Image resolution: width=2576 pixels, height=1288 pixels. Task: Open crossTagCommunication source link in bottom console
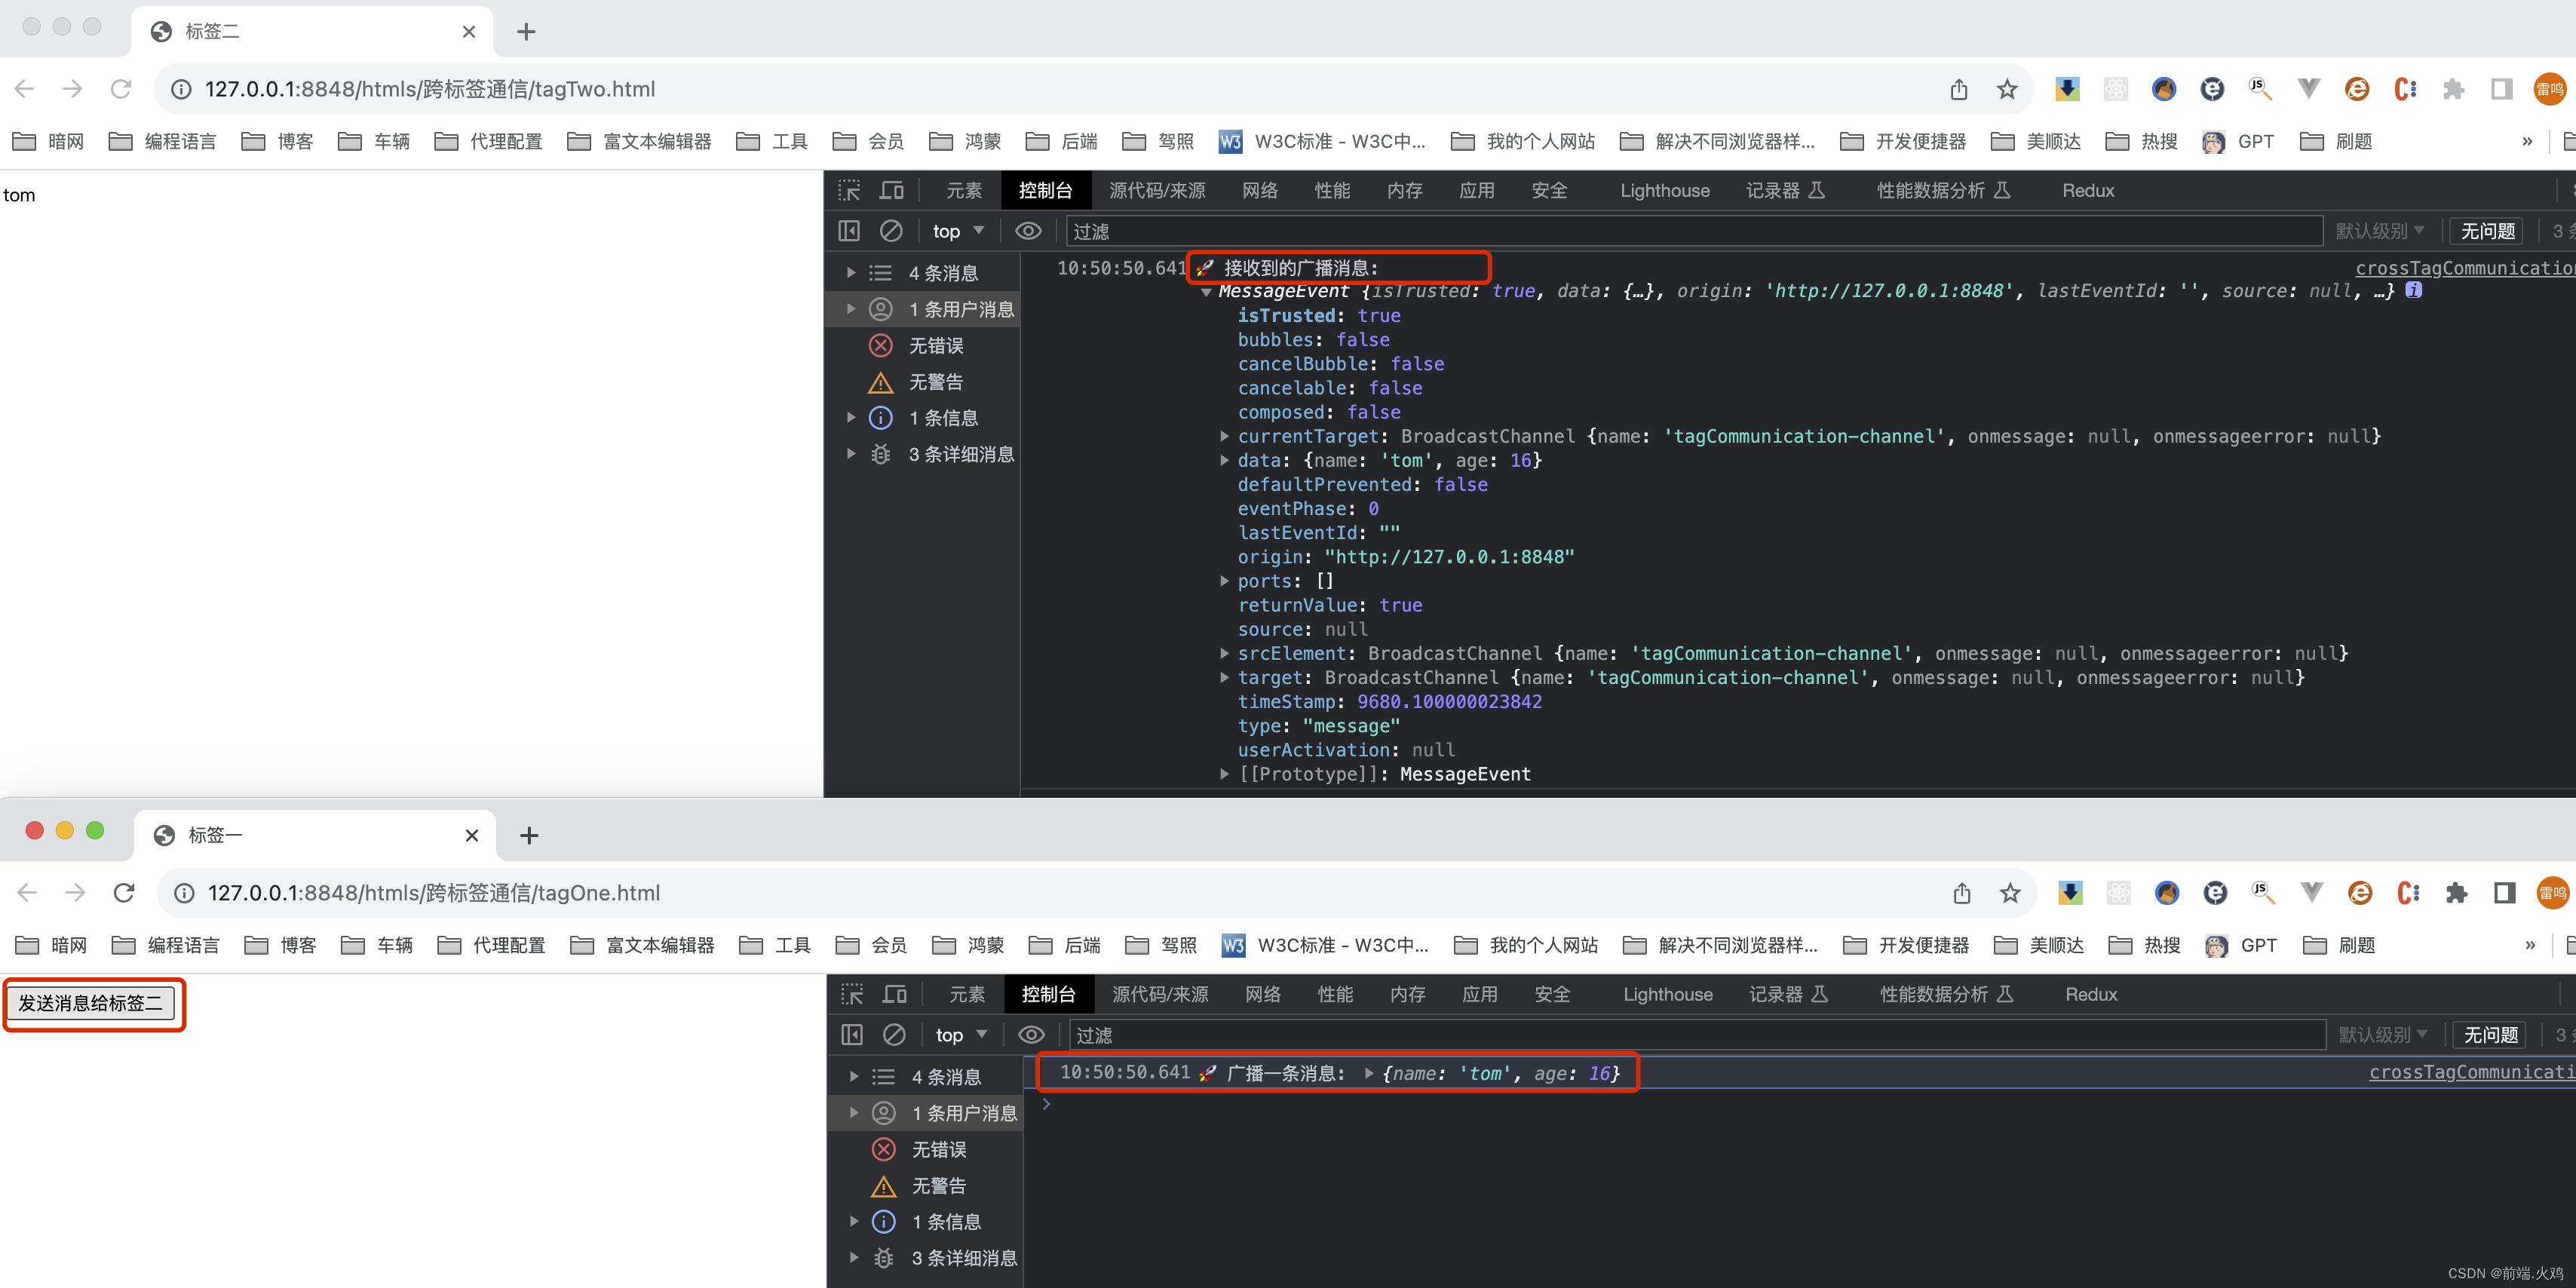pos(2470,1072)
